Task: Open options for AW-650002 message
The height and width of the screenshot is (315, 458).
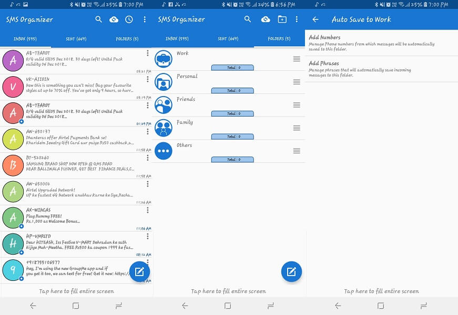Action: pos(148,184)
